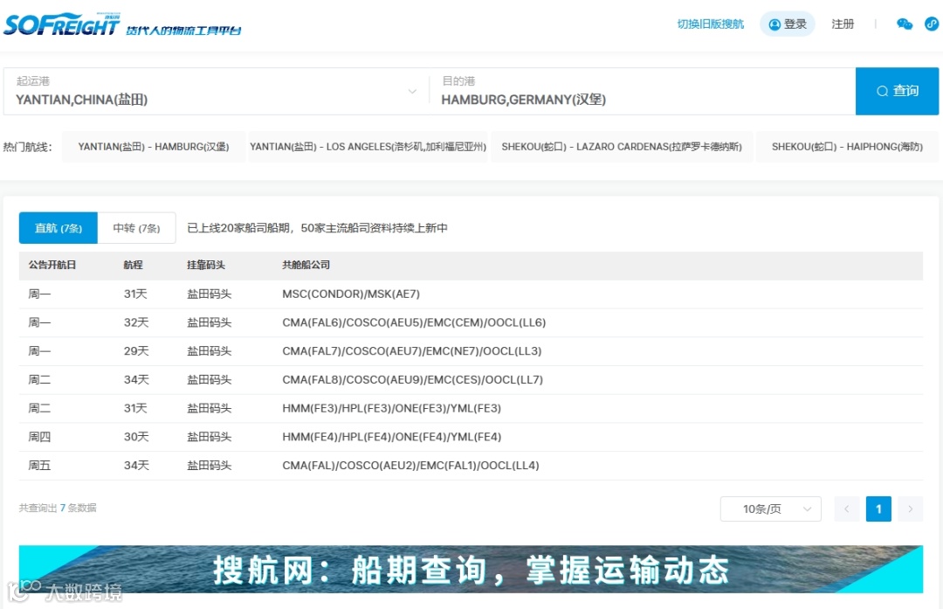Screen dimensions: 943x609
Task: Open 切换旧版搜航 link
Action: click(x=710, y=24)
